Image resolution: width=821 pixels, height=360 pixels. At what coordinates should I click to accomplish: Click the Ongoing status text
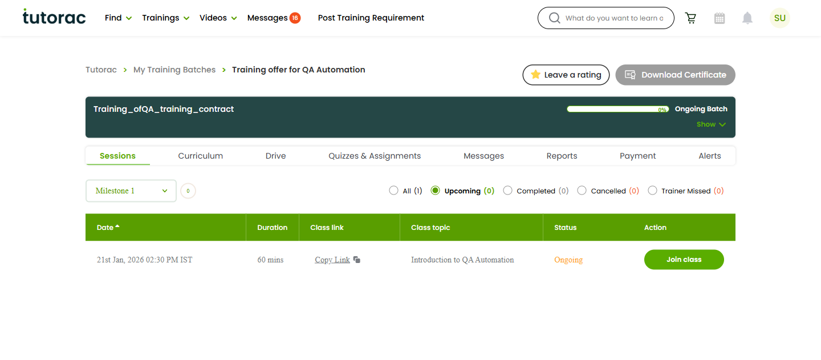(568, 260)
